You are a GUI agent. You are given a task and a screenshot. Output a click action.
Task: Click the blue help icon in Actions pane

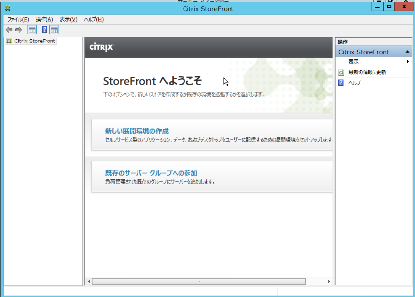pos(341,83)
